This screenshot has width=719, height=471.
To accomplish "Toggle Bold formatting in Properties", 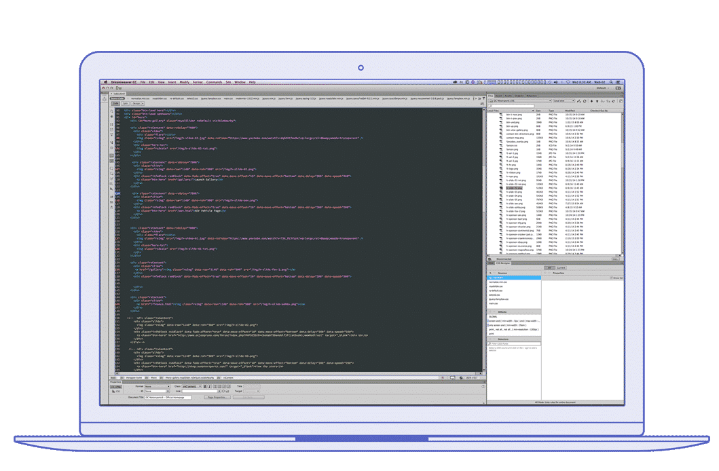I will [x=205, y=386].
